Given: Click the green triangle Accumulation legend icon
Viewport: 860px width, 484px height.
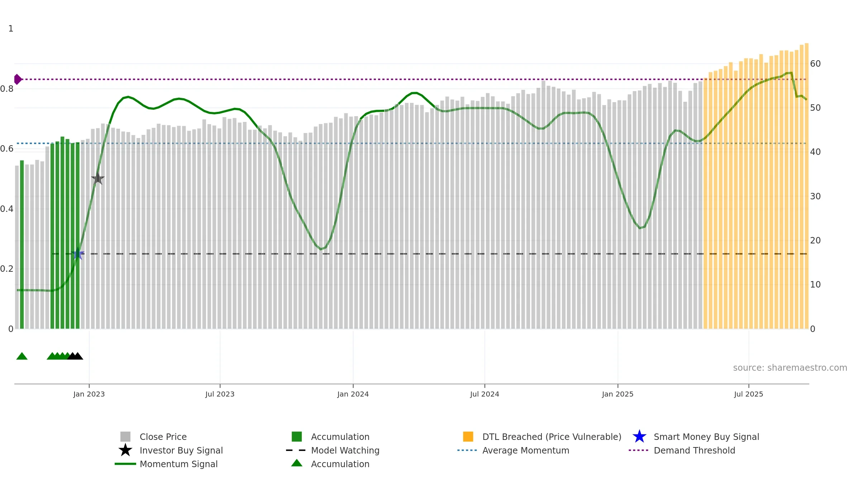Looking at the screenshot, I should point(297,463).
